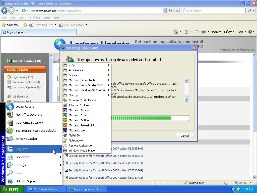257x193 pixels.
Task: Click the Stop loading red X icon
Action: [177, 11]
